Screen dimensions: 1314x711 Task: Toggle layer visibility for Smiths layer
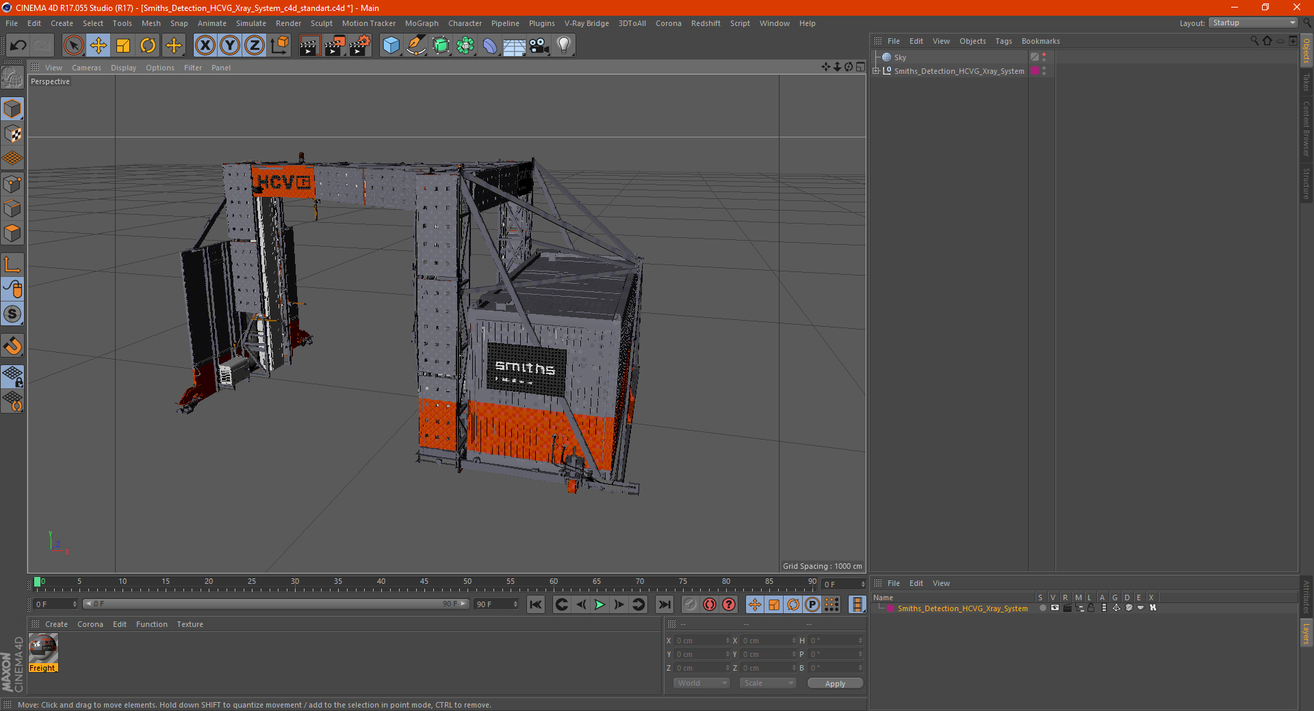[1055, 608]
